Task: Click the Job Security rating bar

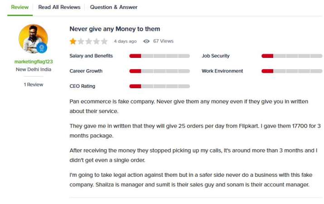Action: pos(292,56)
